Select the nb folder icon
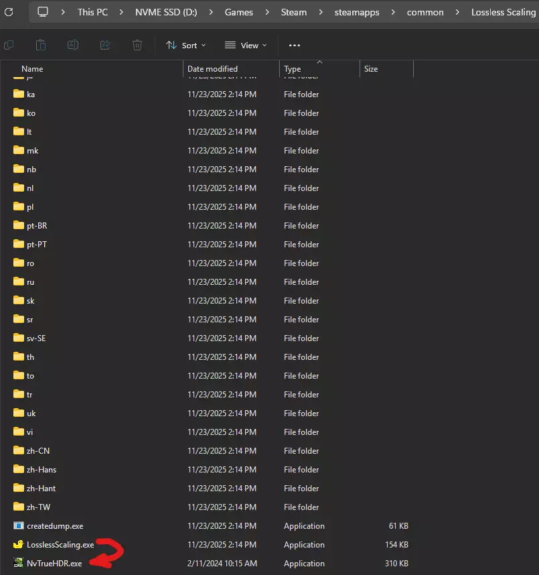The image size is (539, 575). [18, 169]
